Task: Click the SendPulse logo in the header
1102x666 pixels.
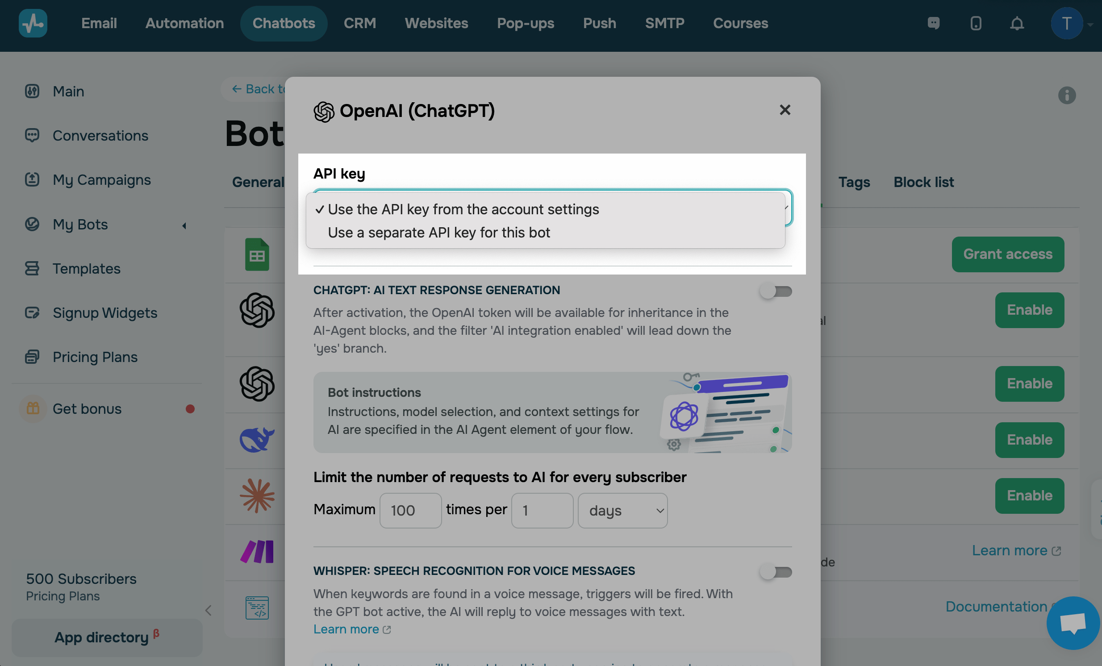Action: tap(33, 23)
